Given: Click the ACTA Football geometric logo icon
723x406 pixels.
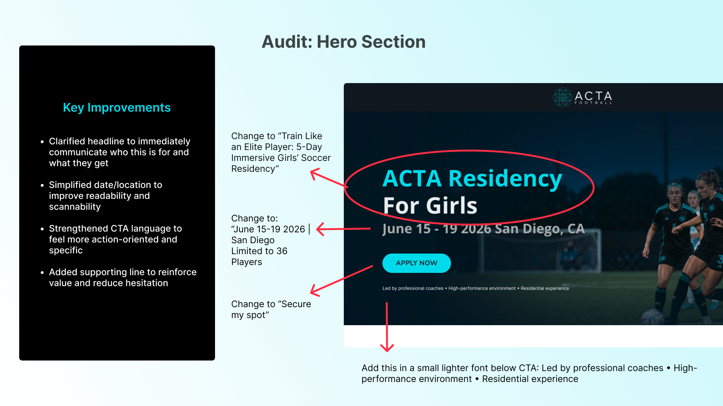Looking at the screenshot, I should tap(562, 97).
